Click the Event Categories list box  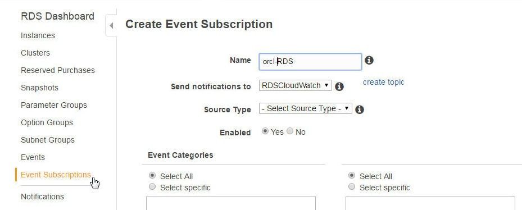(x=231, y=203)
